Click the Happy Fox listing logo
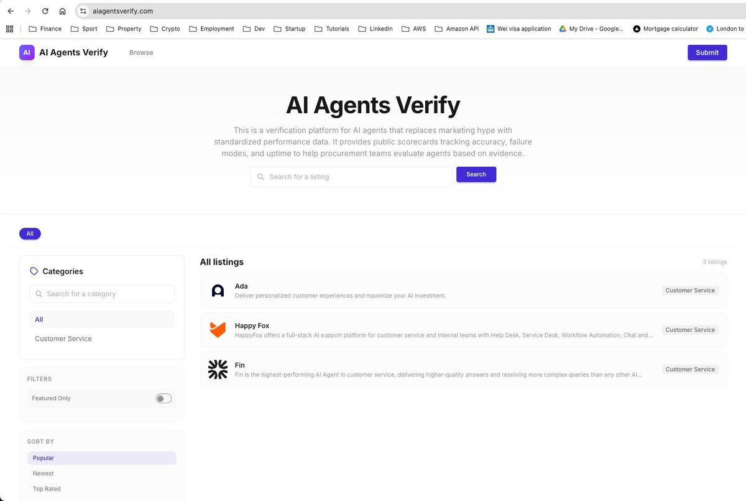 218,330
